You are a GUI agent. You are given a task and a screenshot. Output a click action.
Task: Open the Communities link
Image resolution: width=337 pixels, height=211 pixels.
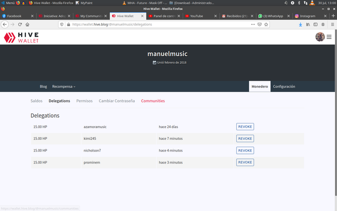click(153, 101)
